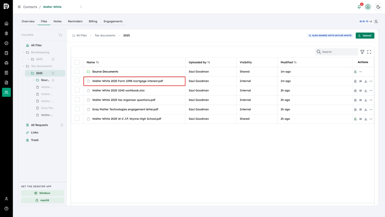Click lock icon for Source Documents folder
The height and width of the screenshot is (217, 385).
pyautogui.click(x=355, y=72)
